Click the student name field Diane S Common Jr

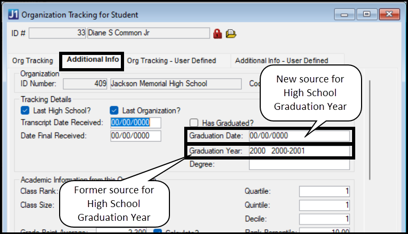coord(148,33)
